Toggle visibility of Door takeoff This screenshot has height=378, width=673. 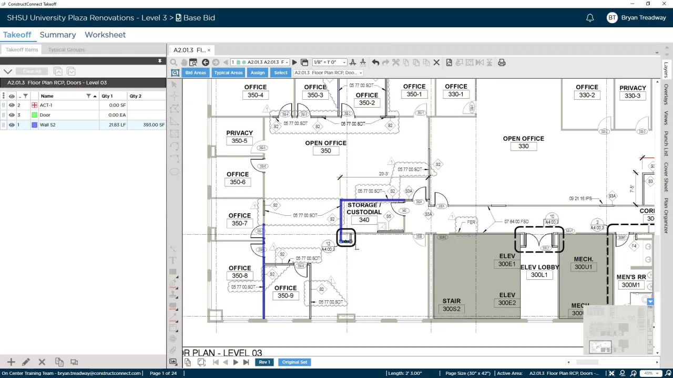[12, 115]
